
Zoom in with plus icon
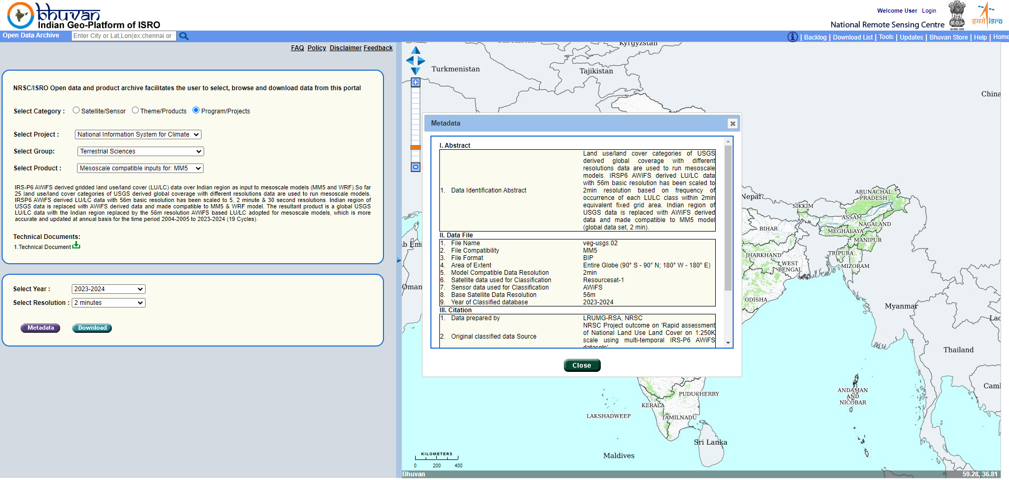(x=416, y=82)
